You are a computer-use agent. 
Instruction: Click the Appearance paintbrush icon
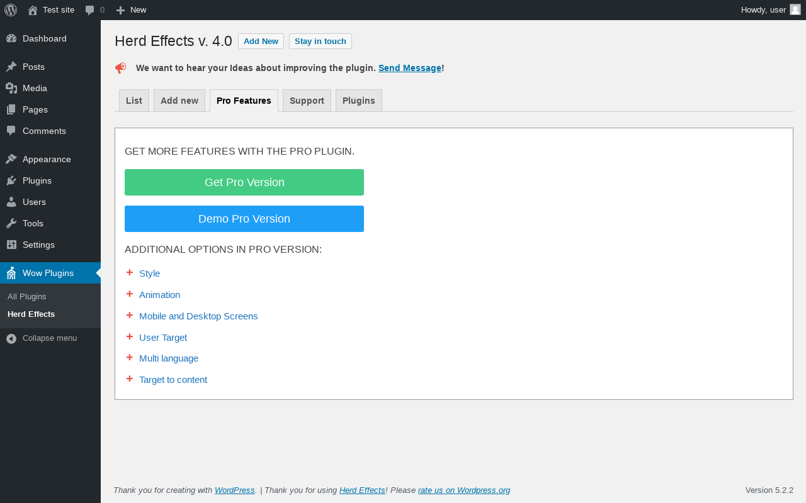click(x=11, y=159)
